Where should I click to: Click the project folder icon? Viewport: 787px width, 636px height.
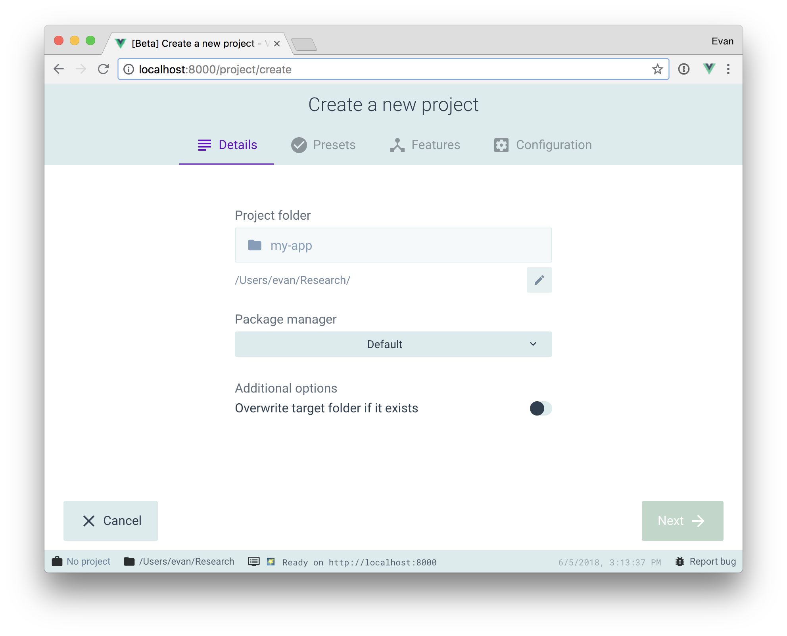(x=255, y=245)
